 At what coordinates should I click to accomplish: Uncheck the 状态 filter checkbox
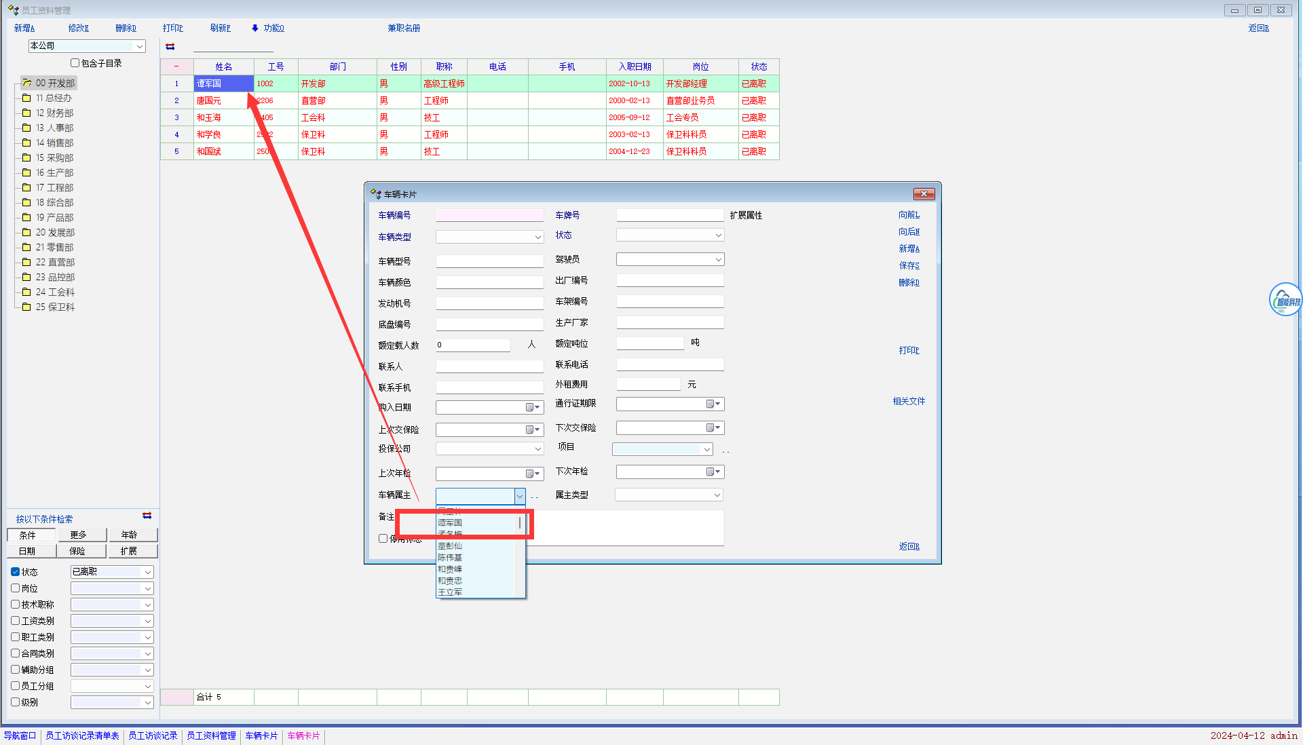(16, 572)
